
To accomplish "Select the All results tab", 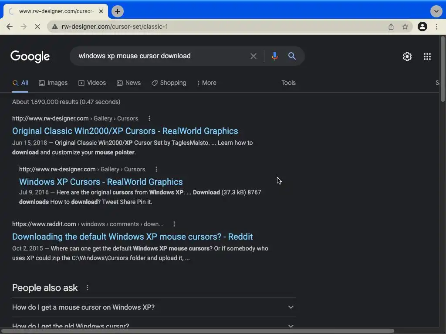I will (x=20, y=83).
